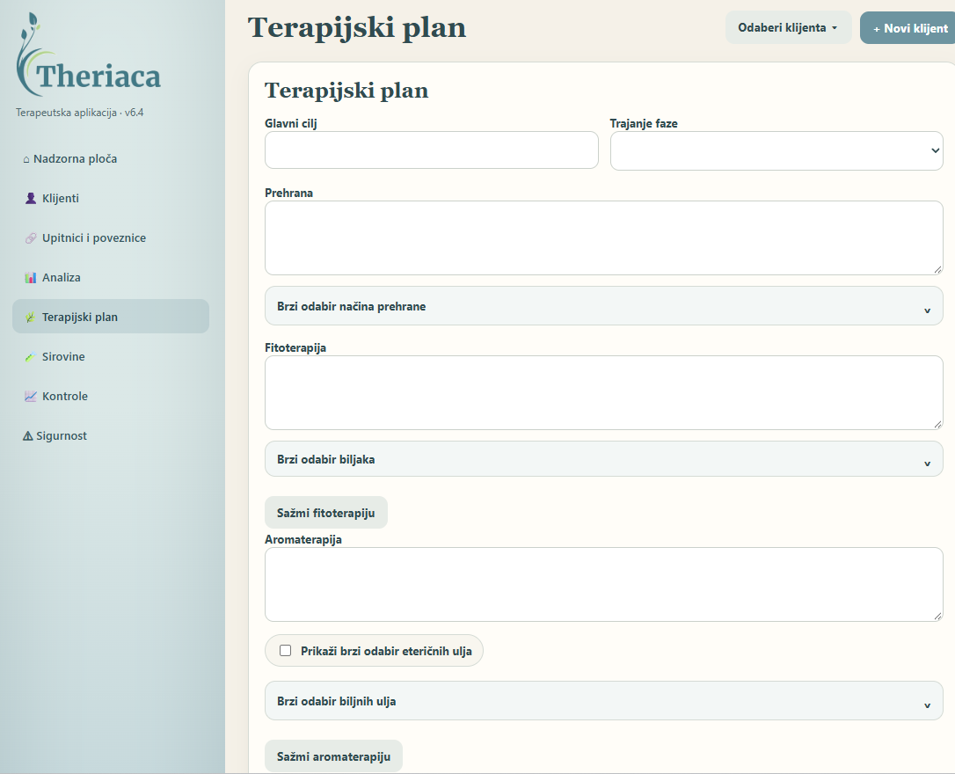Click the Upitnici i poveznice link icon
This screenshot has height=774, width=955.
coord(31,238)
